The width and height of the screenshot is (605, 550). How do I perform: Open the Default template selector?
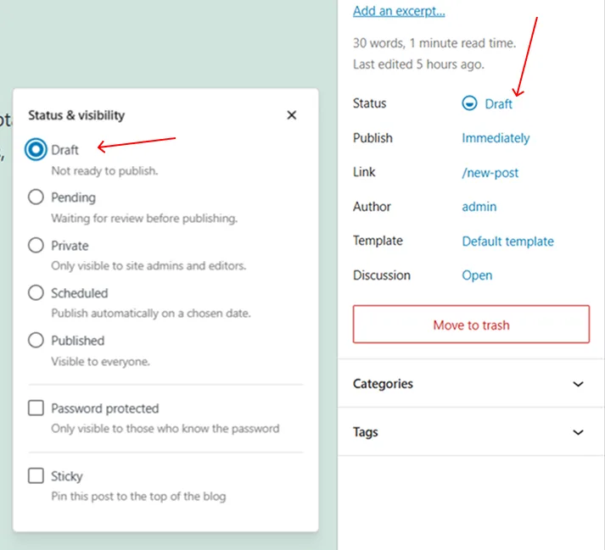tap(507, 242)
